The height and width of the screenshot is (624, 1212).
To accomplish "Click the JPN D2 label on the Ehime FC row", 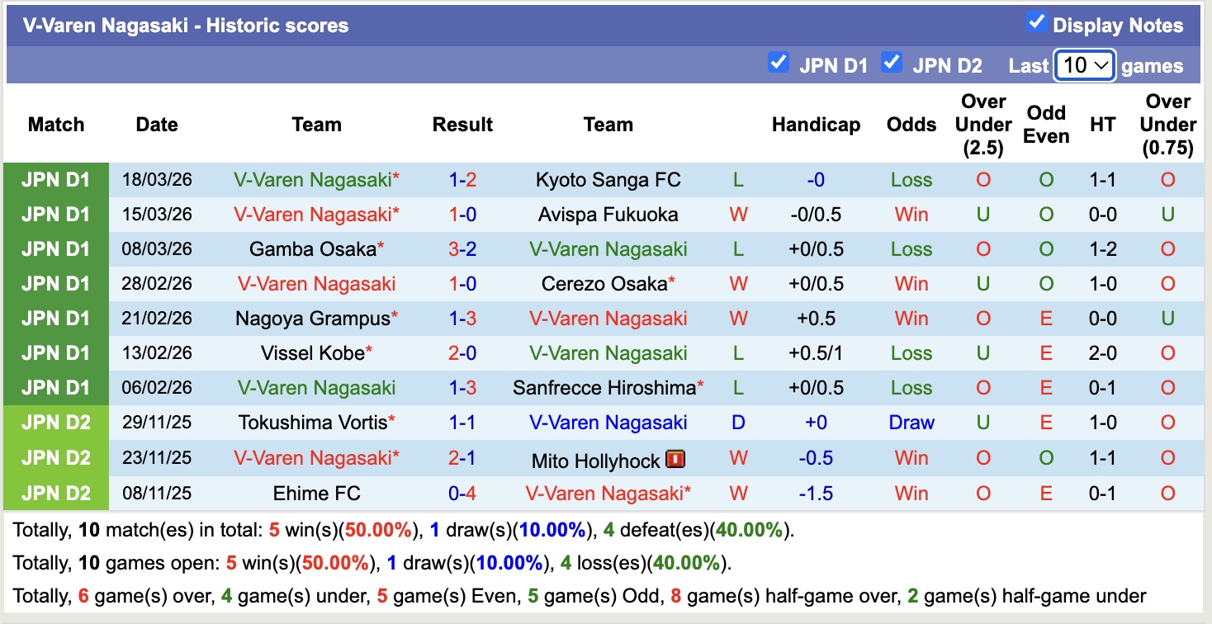I will click(x=55, y=493).
